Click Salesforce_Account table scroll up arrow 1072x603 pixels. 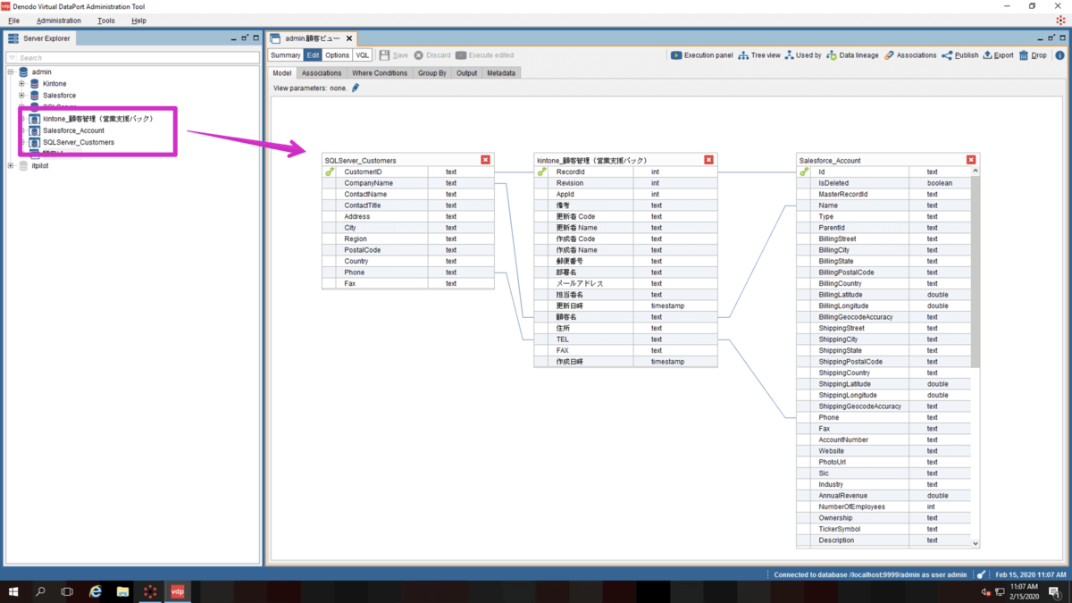tap(975, 172)
